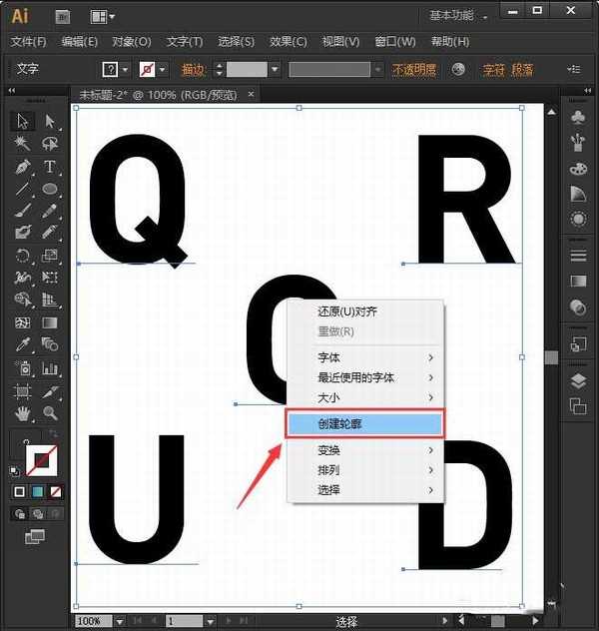Click the 字符 link in control bar
This screenshot has height=631, width=599.
tap(493, 69)
